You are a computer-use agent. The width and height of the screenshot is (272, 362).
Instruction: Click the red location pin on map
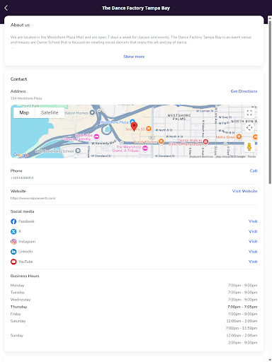point(134,127)
